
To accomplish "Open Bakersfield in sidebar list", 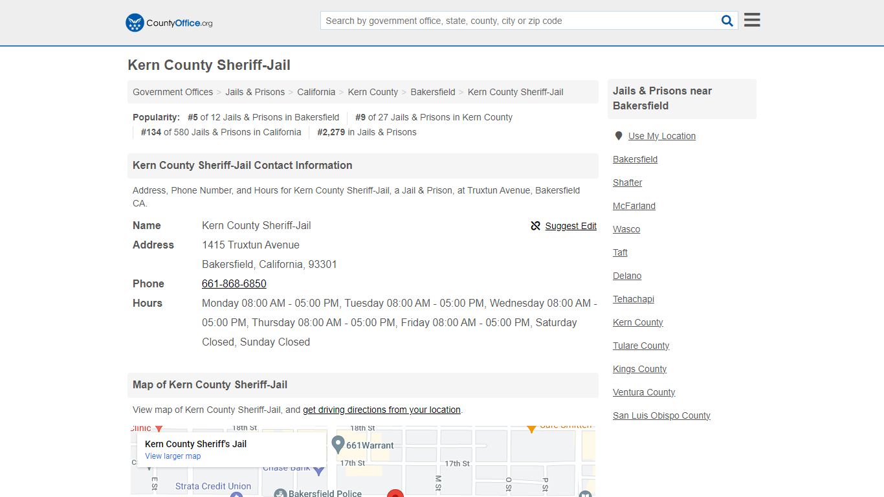I will [x=635, y=159].
